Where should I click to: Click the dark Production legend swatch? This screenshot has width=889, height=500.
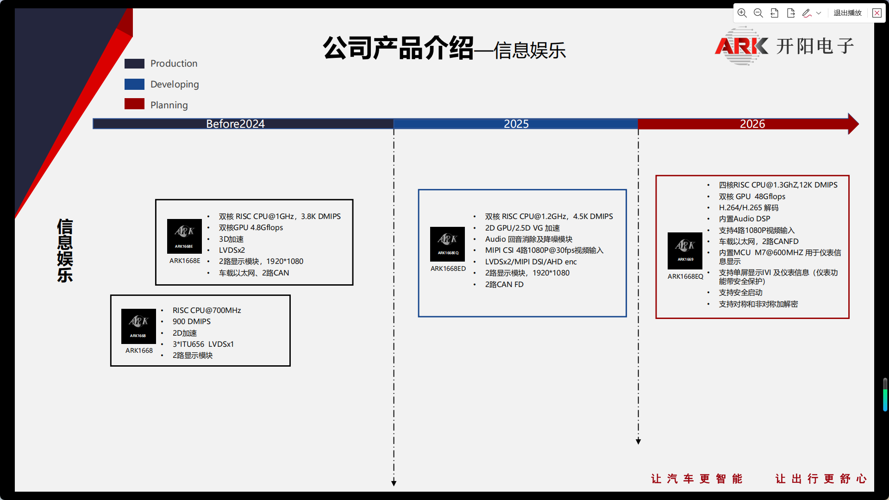(x=134, y=63)
